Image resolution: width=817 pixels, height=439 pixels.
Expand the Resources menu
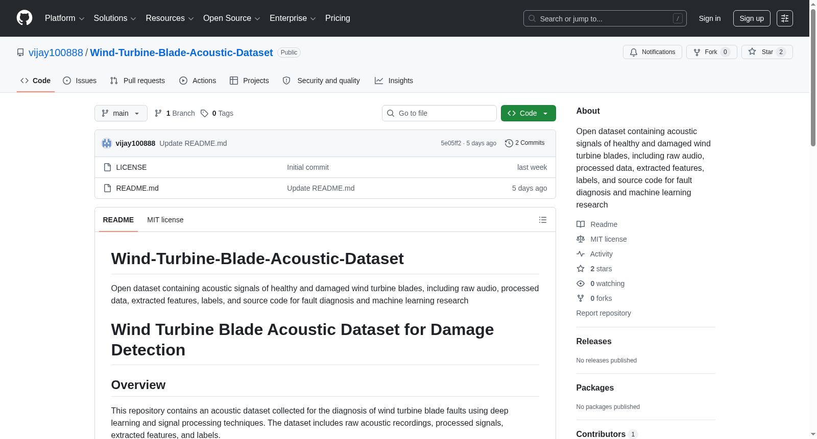pyautogui.click(x=170, y=18)
